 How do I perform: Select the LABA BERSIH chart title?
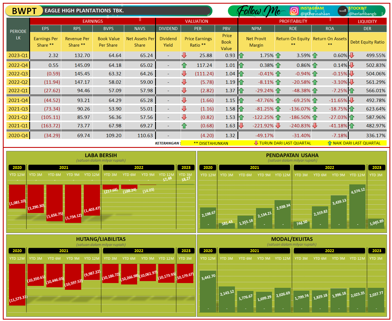point(101,155)
